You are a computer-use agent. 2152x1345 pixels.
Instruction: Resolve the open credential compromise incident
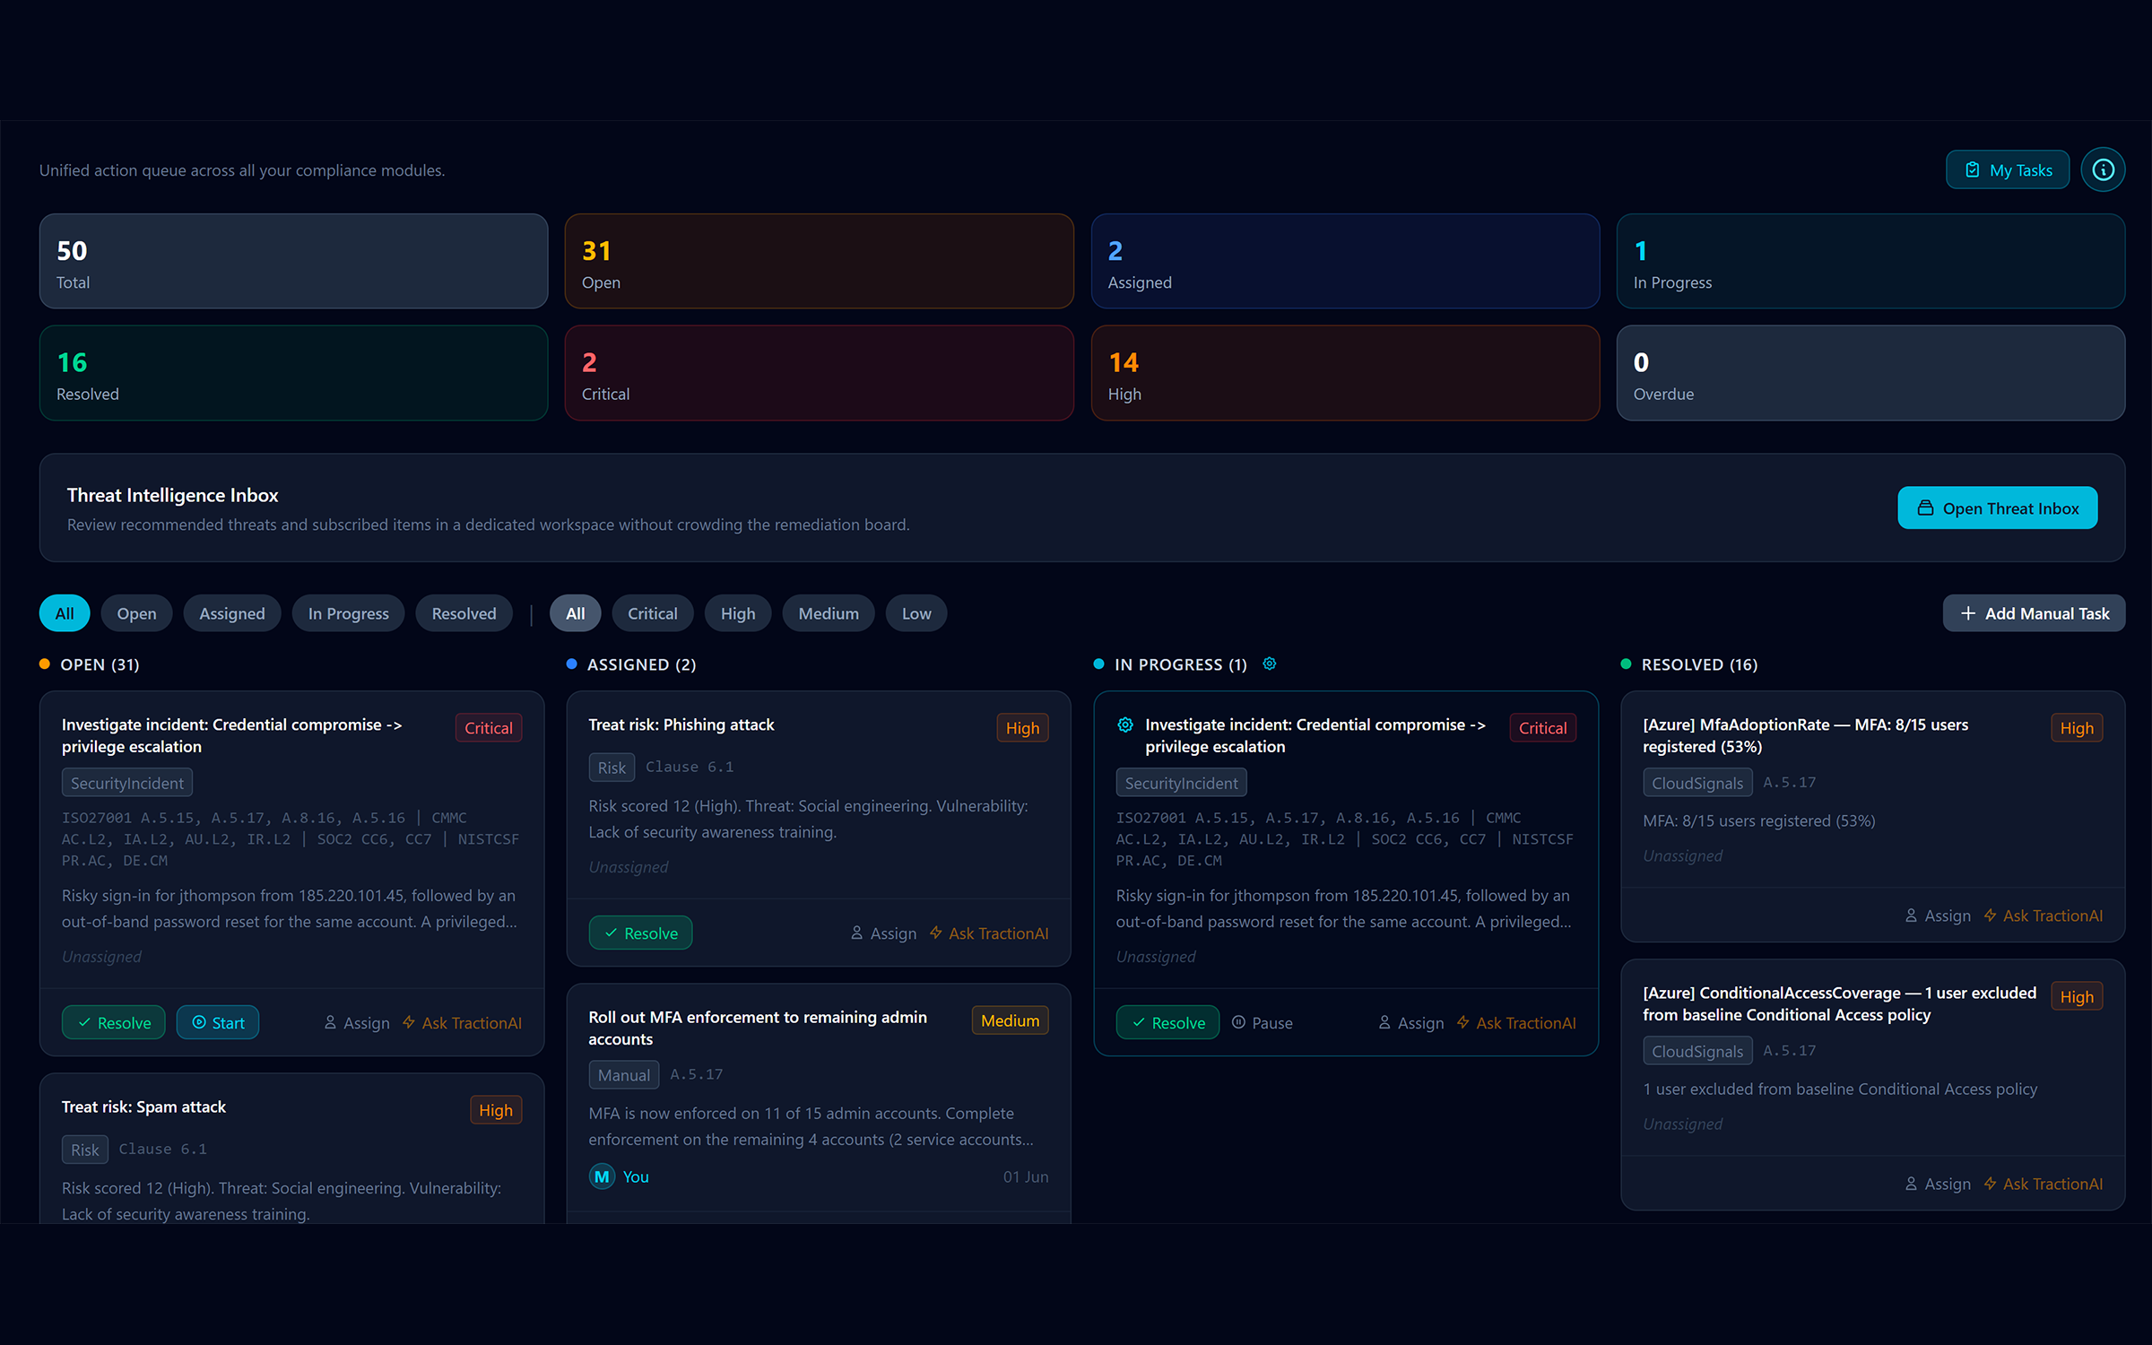click(113, 1022)
